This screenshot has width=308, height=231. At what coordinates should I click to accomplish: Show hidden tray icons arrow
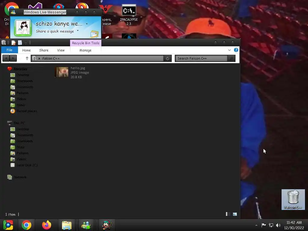256,225
